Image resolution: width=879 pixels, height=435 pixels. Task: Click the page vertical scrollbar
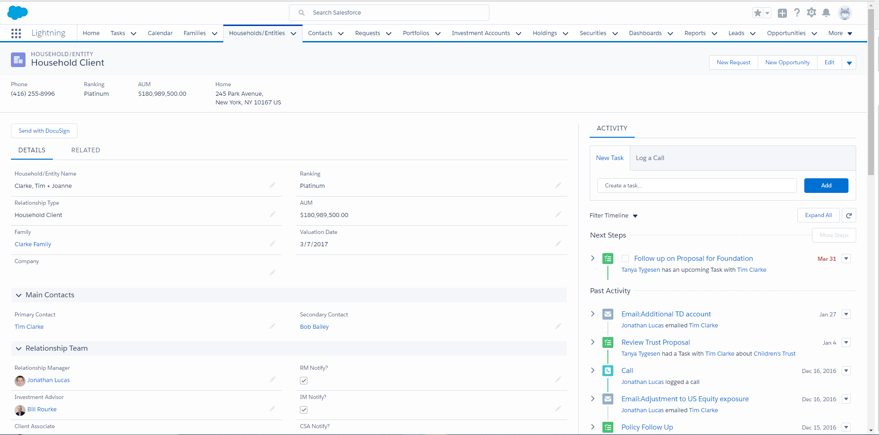871,91
